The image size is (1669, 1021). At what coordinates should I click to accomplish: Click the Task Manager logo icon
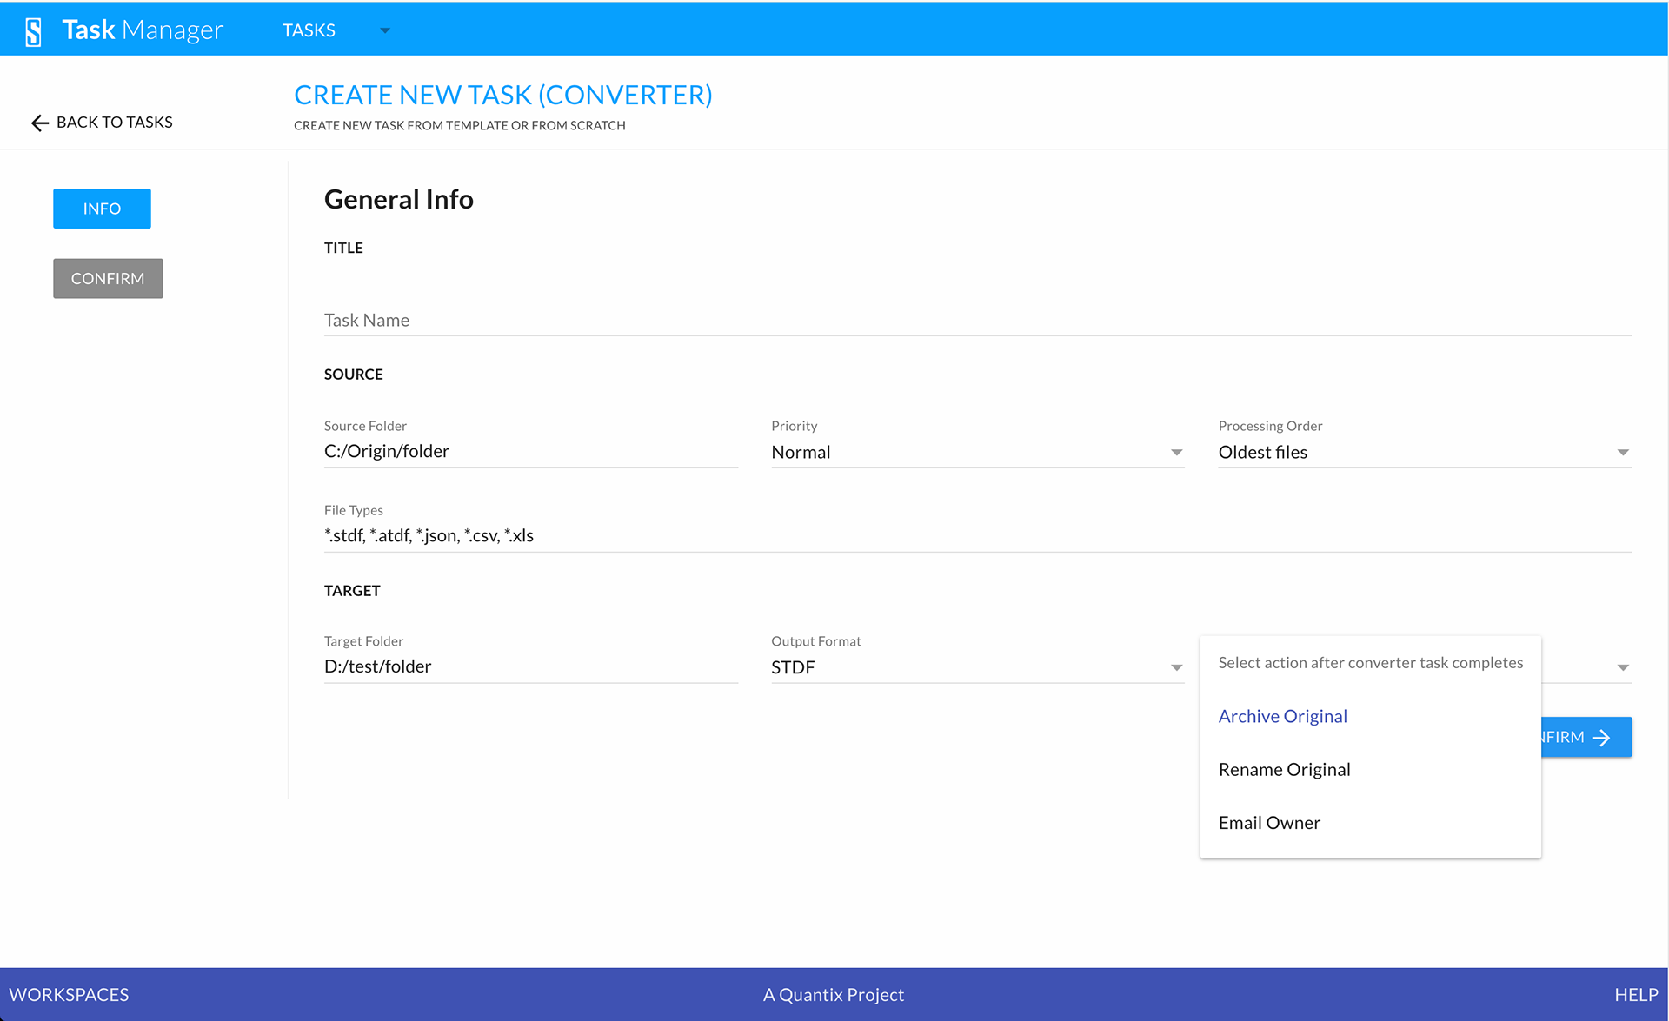tap(34, 31)
